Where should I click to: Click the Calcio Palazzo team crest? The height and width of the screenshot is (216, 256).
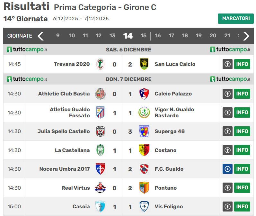(x=144, y=94)
